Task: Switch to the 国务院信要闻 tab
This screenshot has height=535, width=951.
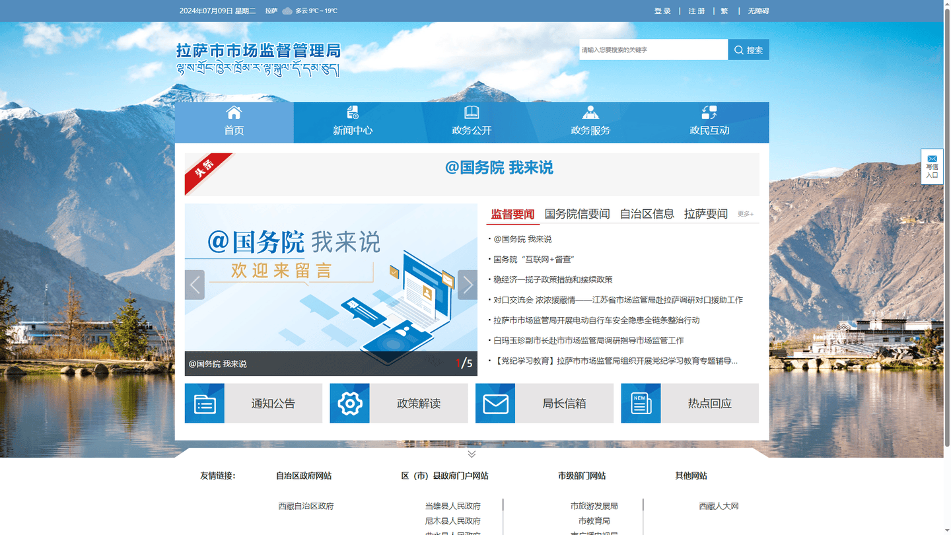Action: click(577, 214)
